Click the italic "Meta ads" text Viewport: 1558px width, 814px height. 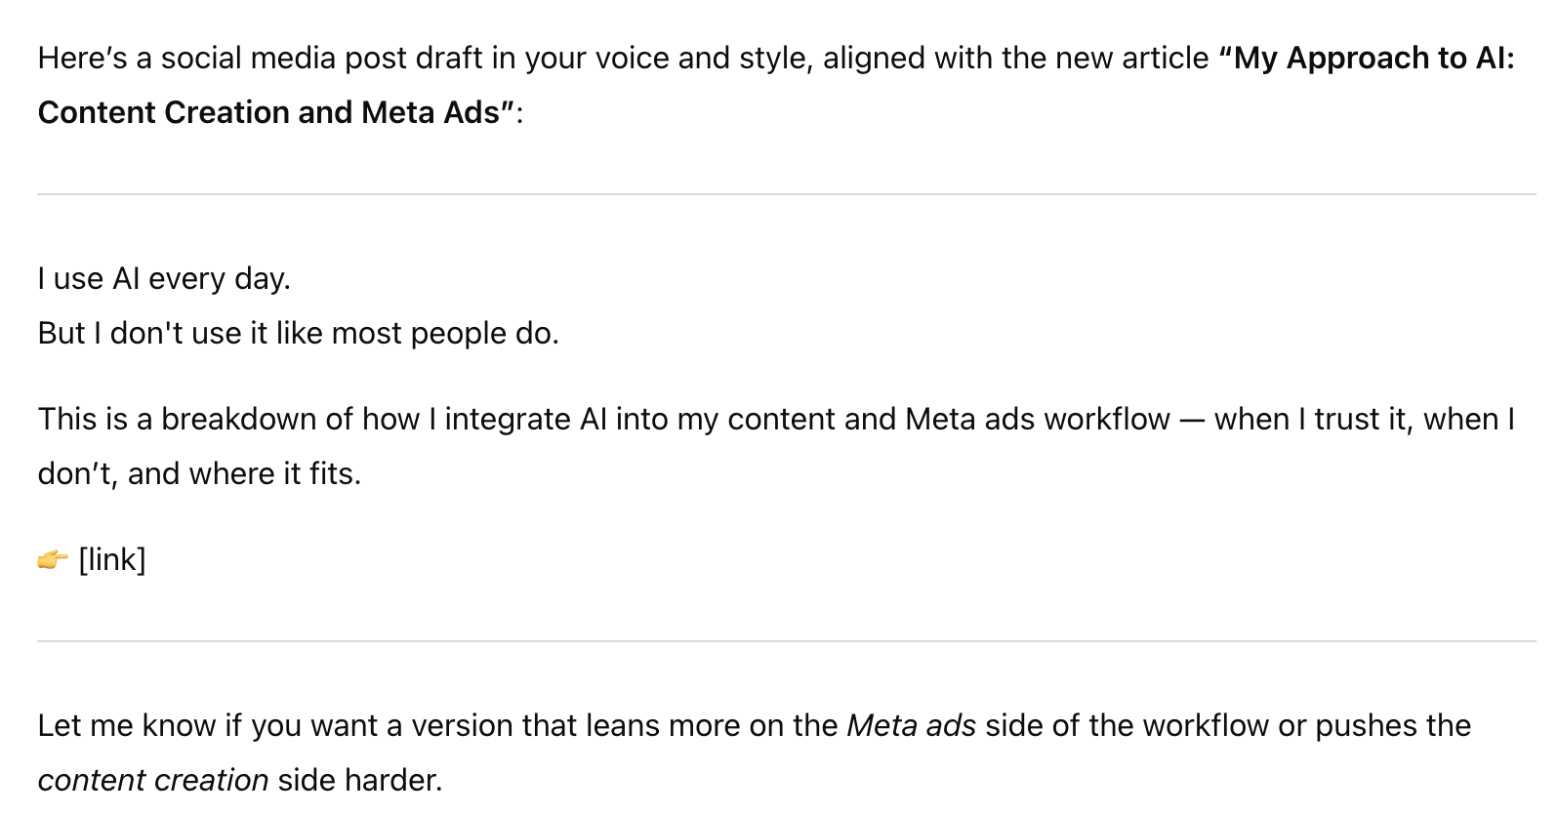[x=911, y=726]
